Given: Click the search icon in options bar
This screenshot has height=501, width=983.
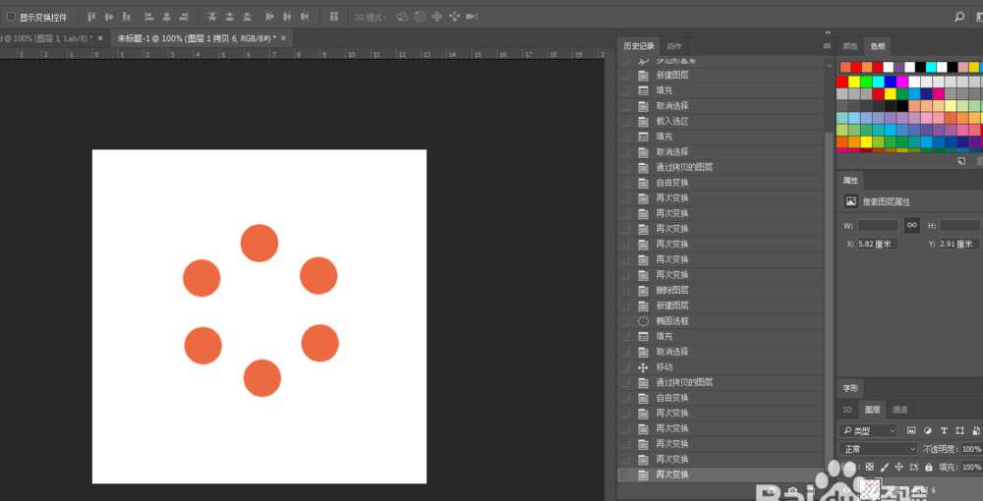Looking at the screenshot, I should coord(959,17).
